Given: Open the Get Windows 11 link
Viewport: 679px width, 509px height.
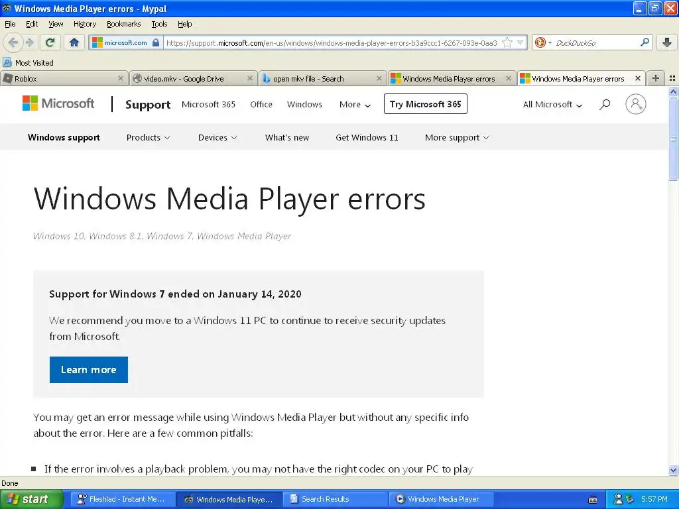Looking at the screenshot, I should point(367,137).
